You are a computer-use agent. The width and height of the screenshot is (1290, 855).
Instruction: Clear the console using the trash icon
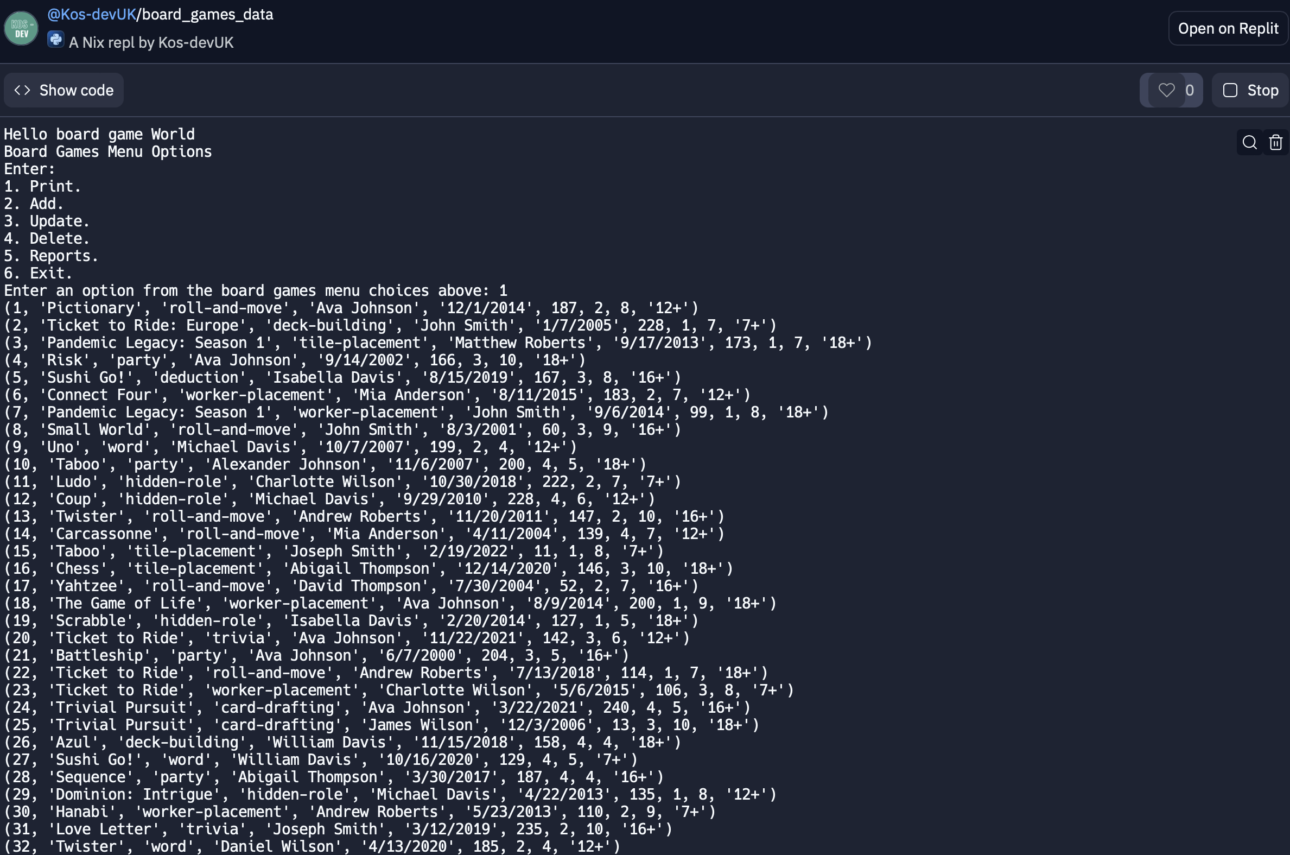click(1276, 142)
